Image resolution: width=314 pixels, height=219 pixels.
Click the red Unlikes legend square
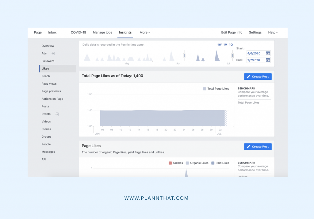170,163
